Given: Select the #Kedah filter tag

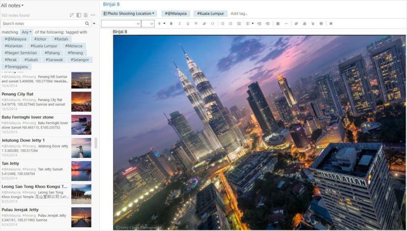Looking at the screenshot, I should [61, 39].
